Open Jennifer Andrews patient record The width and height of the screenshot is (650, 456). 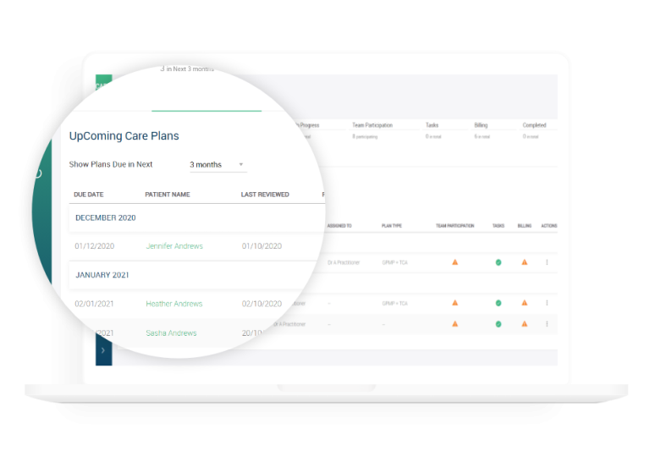point(174,246)
